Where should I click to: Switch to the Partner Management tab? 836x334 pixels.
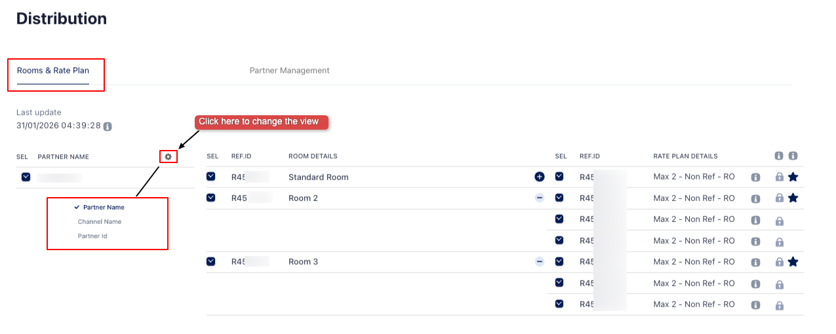click(x=289, y=71)
